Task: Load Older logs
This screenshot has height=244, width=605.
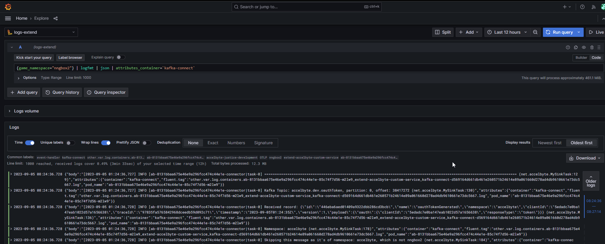Action: click(x=591, y=181)
